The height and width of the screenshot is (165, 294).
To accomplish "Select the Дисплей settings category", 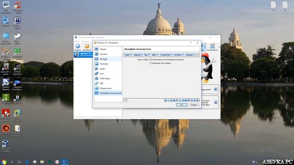I will (108, 59).
